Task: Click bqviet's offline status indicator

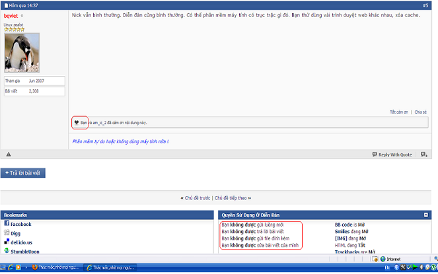Action: point(22,16)
